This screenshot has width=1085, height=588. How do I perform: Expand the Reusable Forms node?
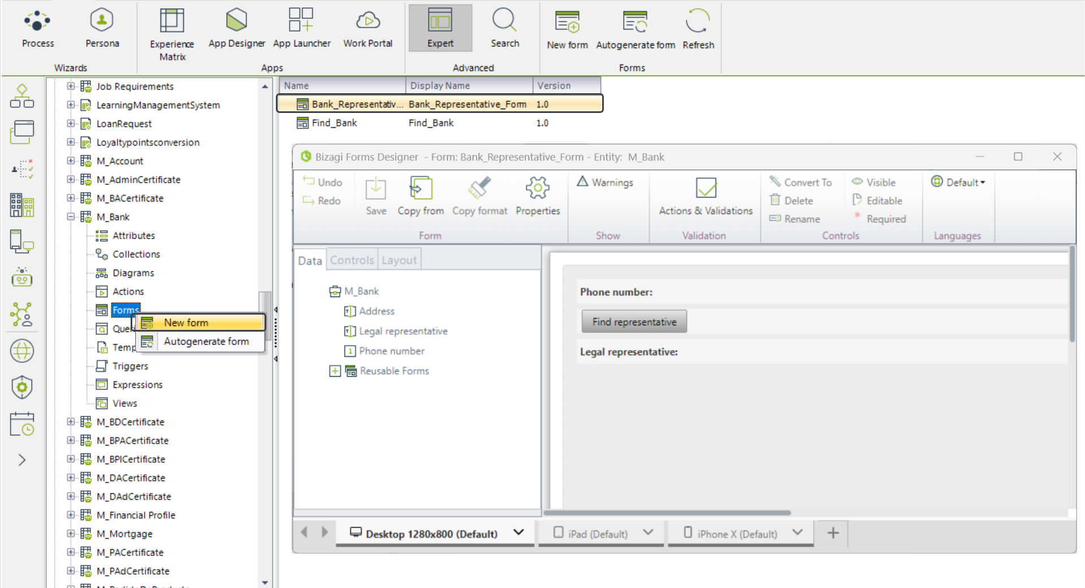(335, 371)
